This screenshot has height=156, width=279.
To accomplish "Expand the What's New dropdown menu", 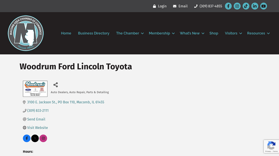I will 192,33.
